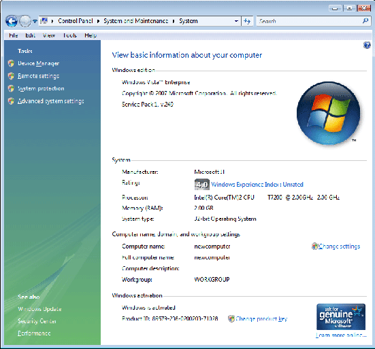Expand arrow after System and Maintenance breadcrumb

[174, 21]
